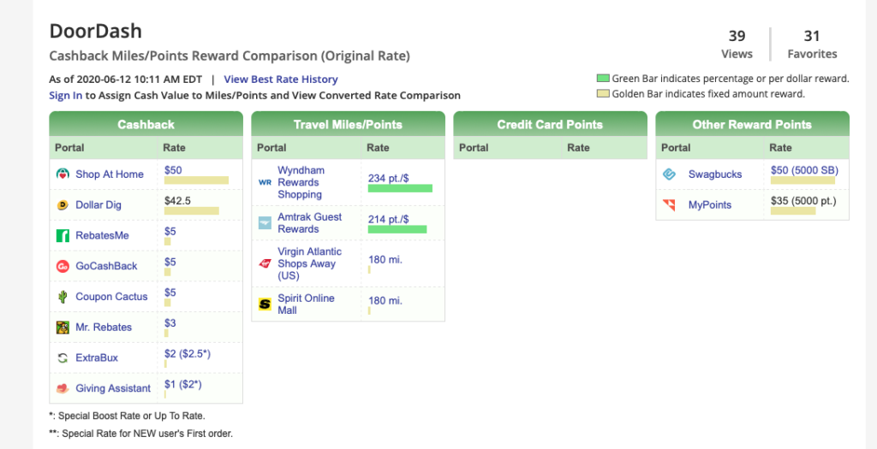Click the Shop At Home portal icon
The height and width of the screenshot is (449, 877).
point(63,174)
